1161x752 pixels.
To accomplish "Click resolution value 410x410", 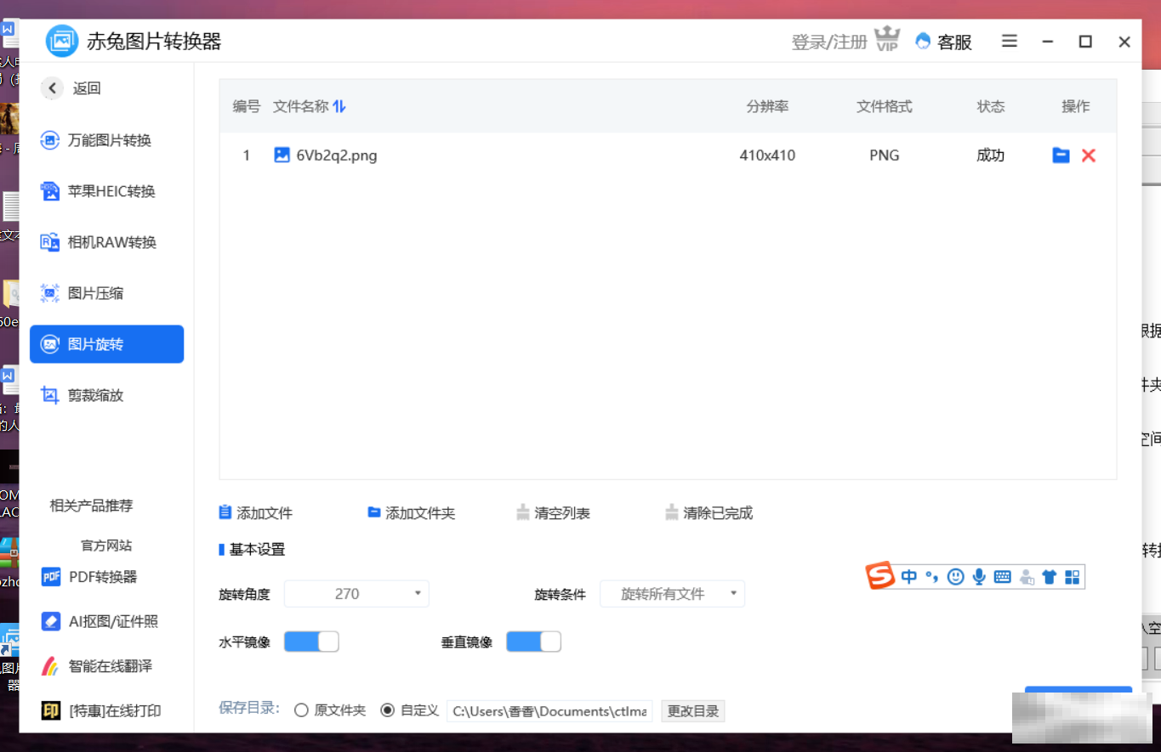I will click(x=767, y=155).
